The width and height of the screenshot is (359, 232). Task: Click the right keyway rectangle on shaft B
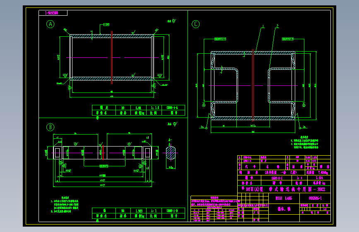(x=148, y=153)
